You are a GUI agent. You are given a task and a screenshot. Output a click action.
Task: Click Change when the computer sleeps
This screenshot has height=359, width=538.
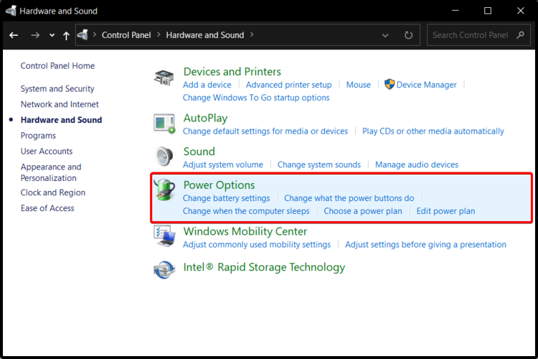246,211
